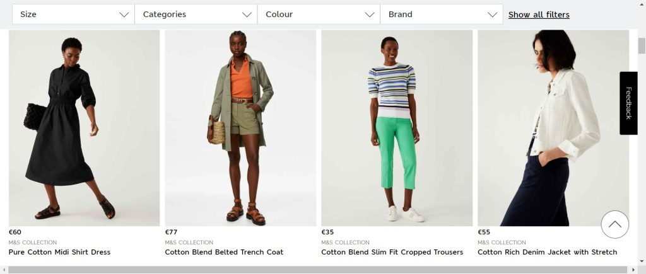The image size is (646, 274).
Task: Expand the Categories filter dropdown
Action: [196, 14]
